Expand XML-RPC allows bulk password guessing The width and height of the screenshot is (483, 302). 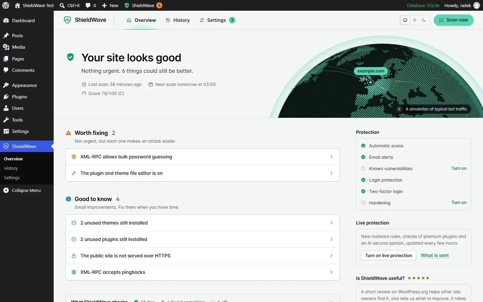tap(203, 157)
